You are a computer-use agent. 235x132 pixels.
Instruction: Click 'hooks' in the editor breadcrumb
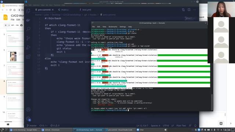93,15
